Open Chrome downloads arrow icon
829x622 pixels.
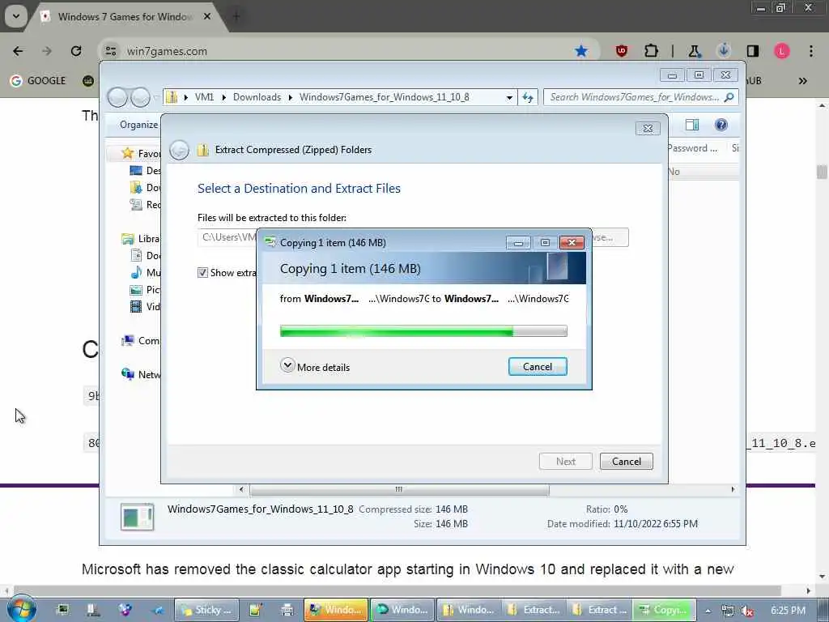tap(723, 51)
